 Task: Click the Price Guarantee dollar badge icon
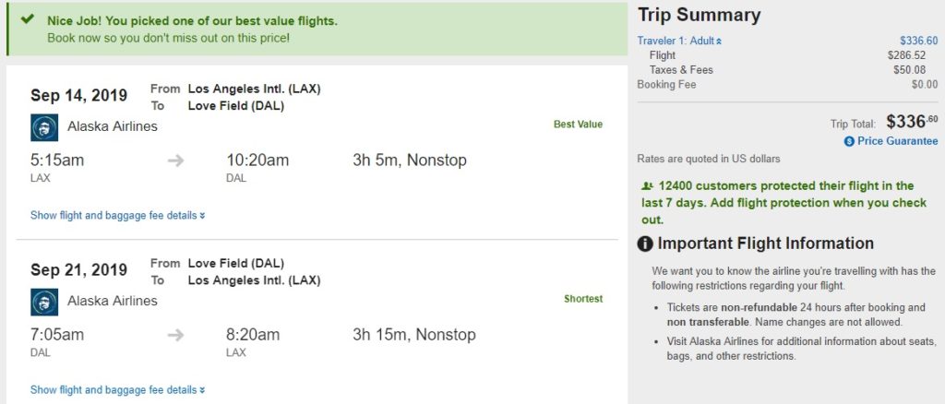click(x=849, y=141)
